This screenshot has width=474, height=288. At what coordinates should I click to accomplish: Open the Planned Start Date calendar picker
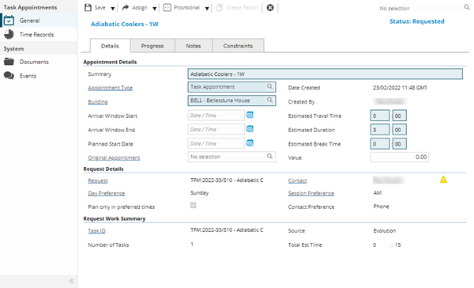[x=250, y=143]
